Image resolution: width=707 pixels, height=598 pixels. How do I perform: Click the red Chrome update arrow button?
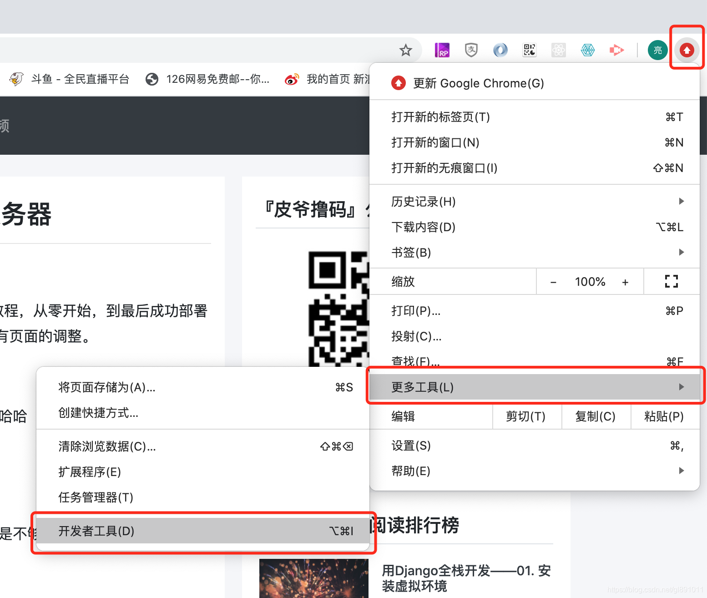687,50
